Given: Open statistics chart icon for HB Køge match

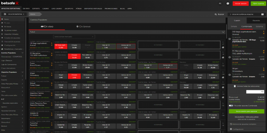Looking at the screenshot, I should [223, 48].
